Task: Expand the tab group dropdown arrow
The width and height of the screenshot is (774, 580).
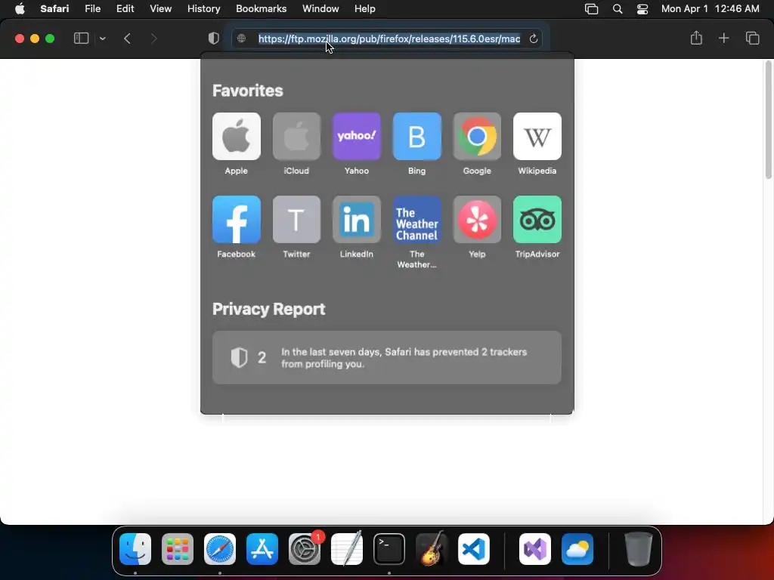Action: (x=103, y=39)
